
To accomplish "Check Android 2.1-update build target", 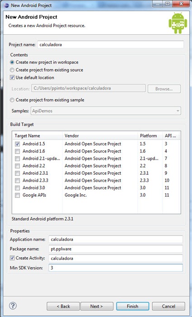I will (x=18, y=158).
